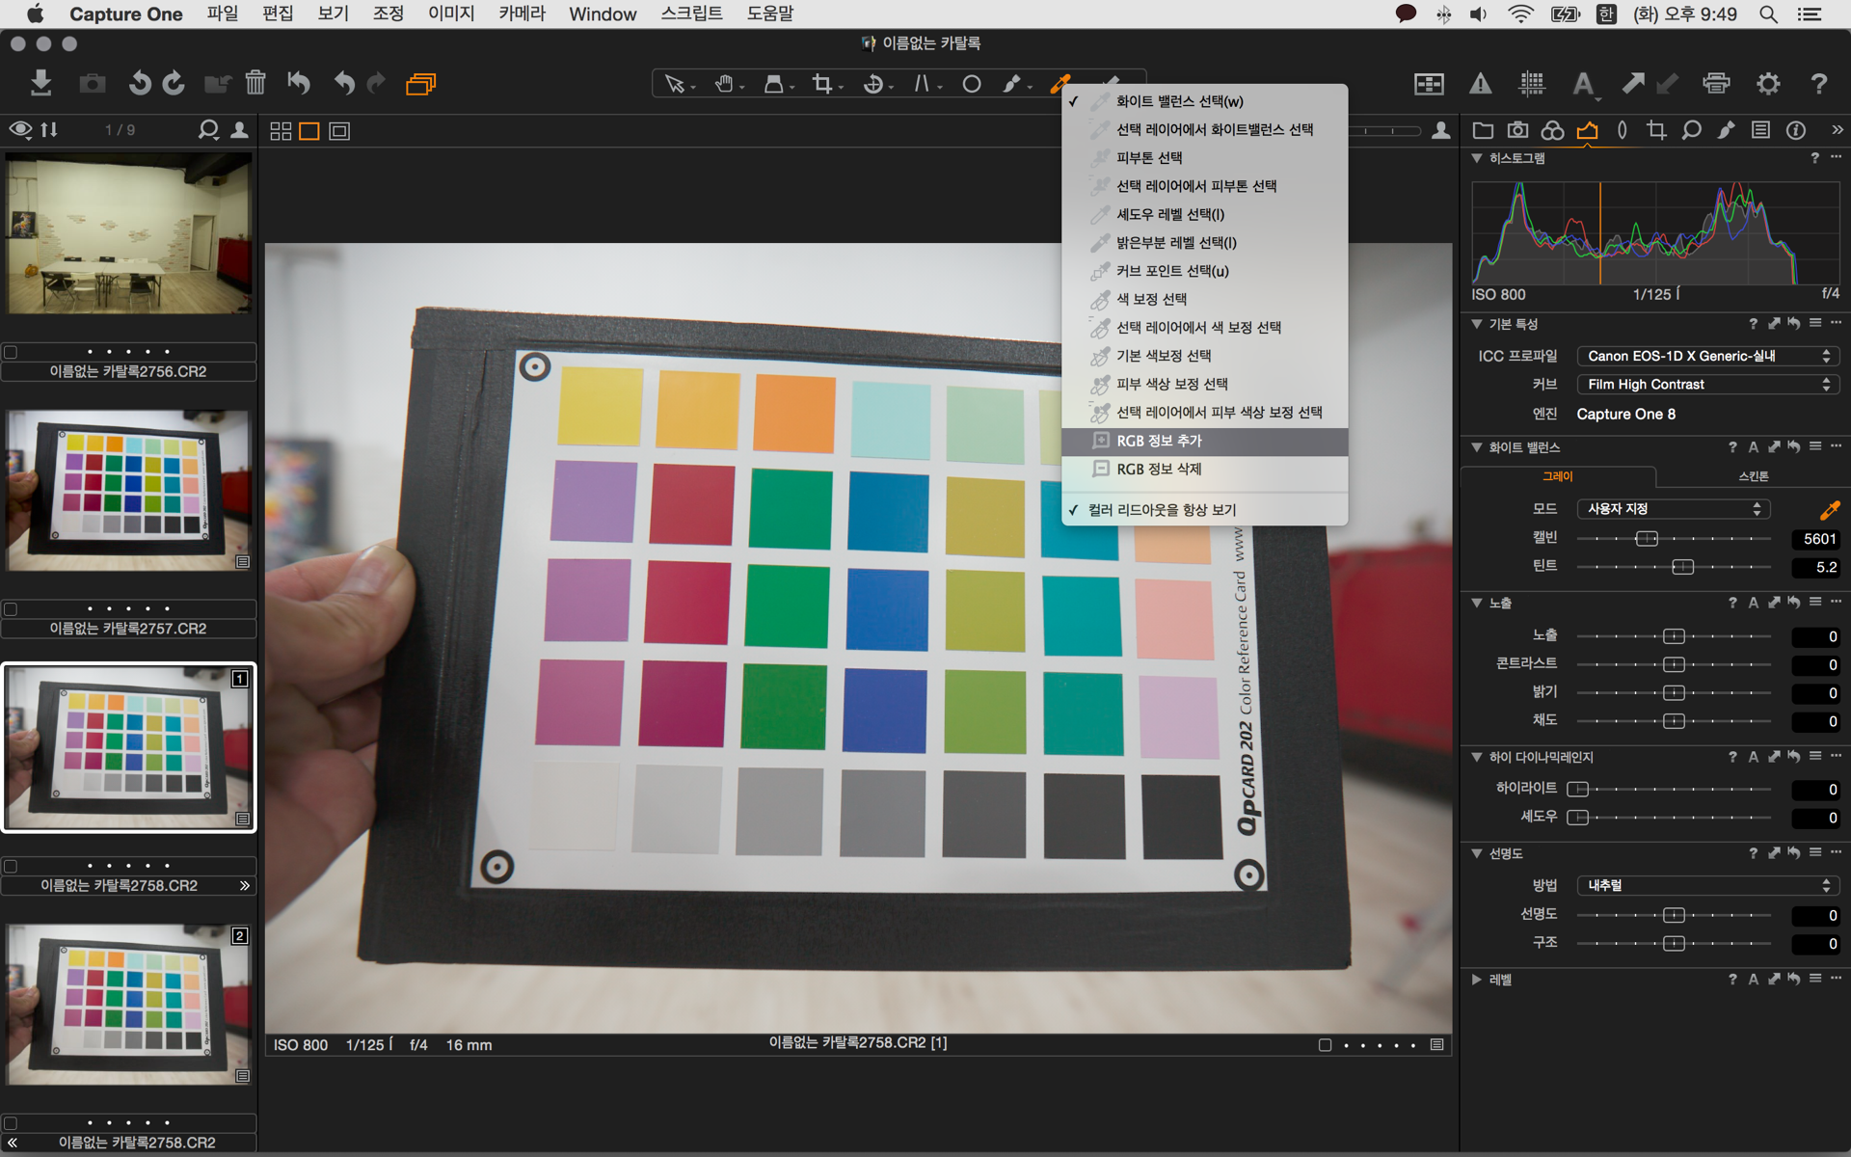Viewport: 1851px width, 1157px height.
Task: Toggle the grid overlay icon
Action: pyautogui.click(x=1531, y=84)
